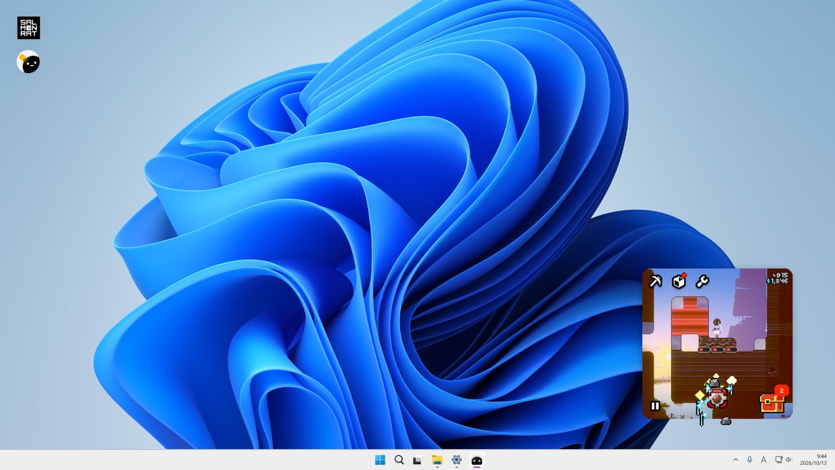Open Task View on the taskbar

(417, 460)
